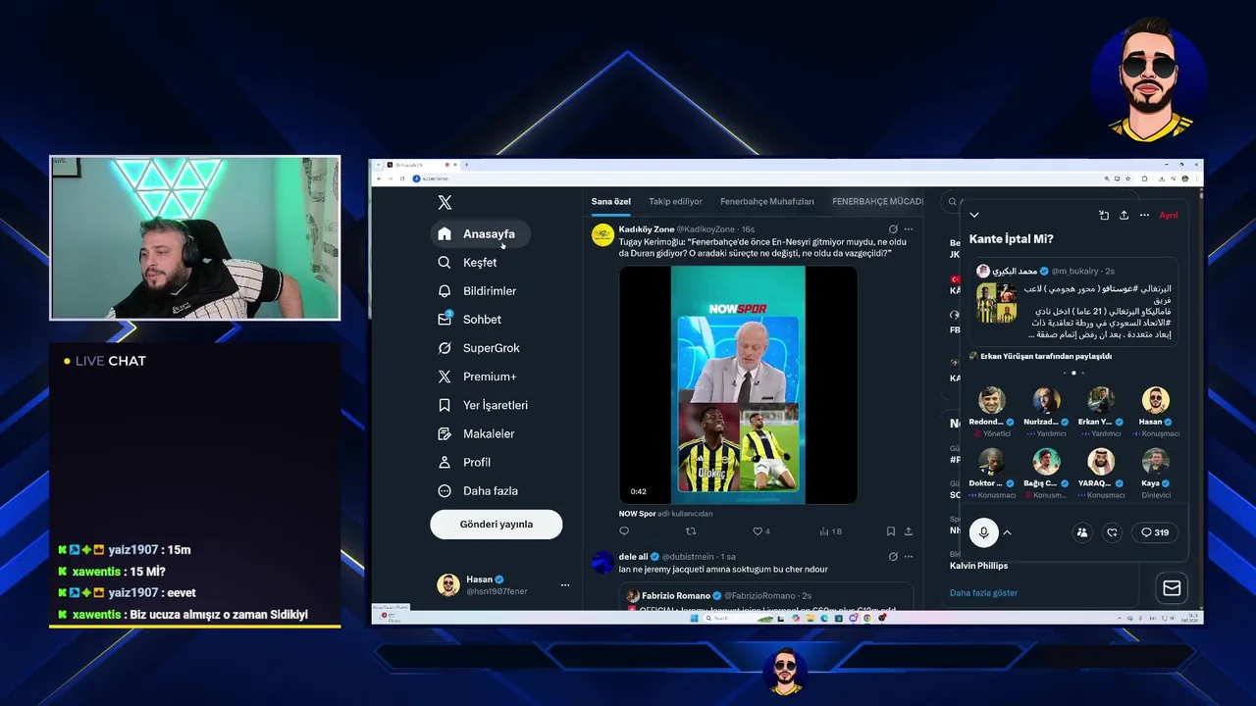Click Daha fazla göster link
1256x706 pixels.
coord(983,592)
